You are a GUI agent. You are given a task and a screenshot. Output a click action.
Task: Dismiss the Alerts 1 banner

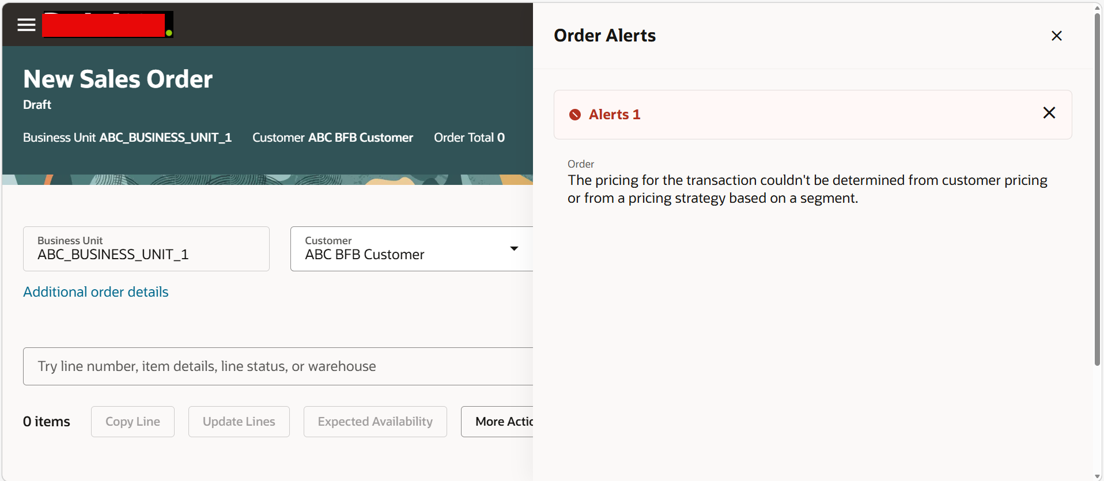[1049, 113]
